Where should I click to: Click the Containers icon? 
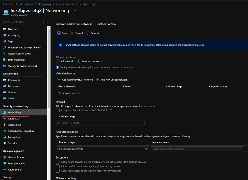5,80
